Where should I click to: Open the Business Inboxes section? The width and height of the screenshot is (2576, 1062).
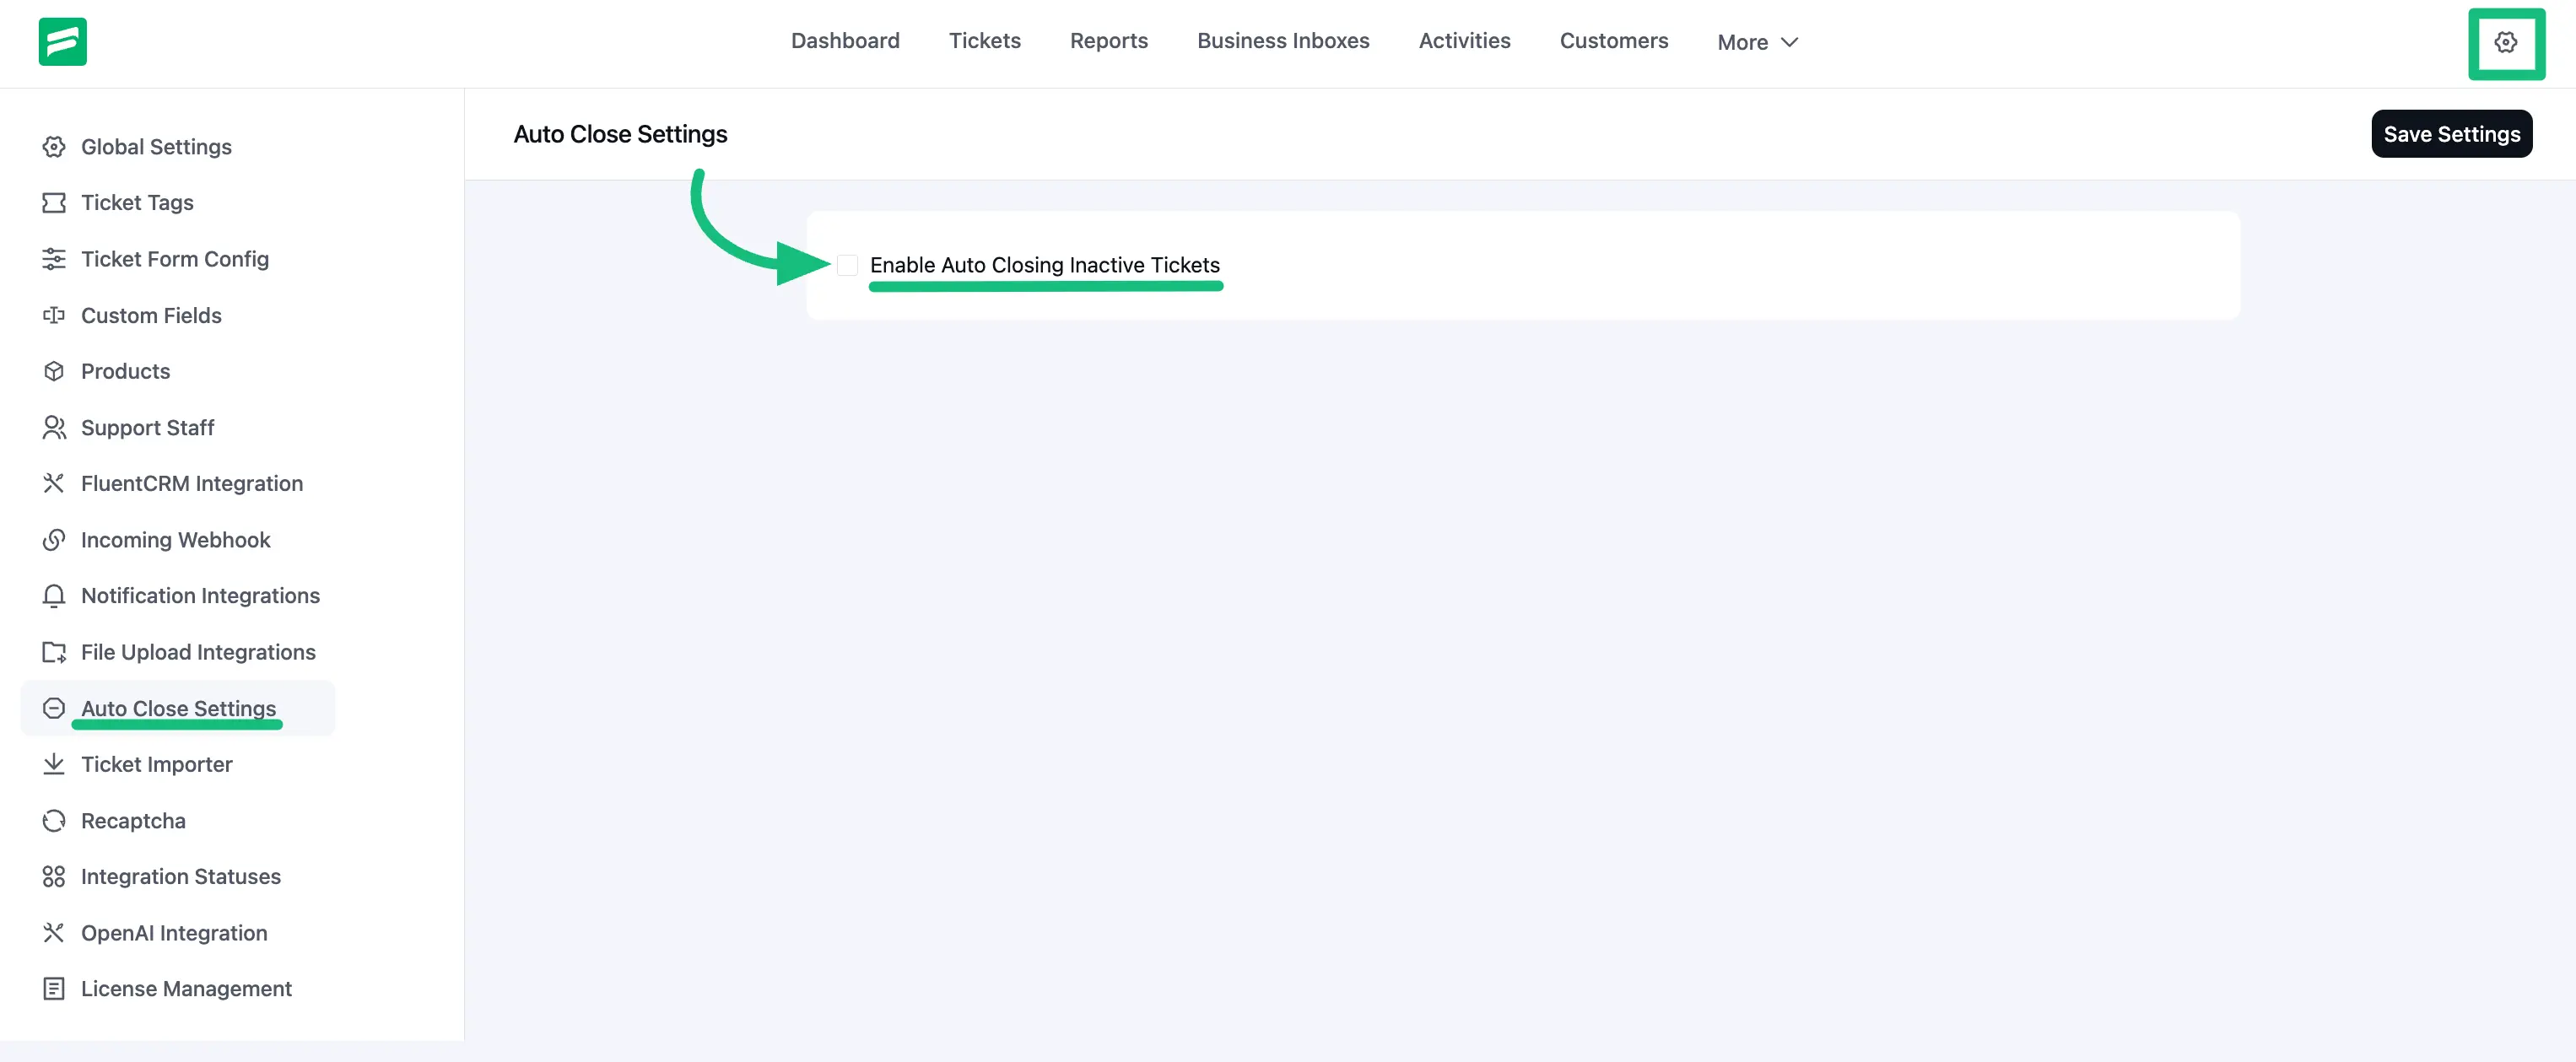1283,41
